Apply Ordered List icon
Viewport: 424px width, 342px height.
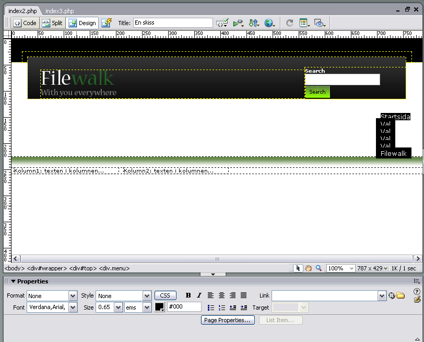tap(222, 307)
